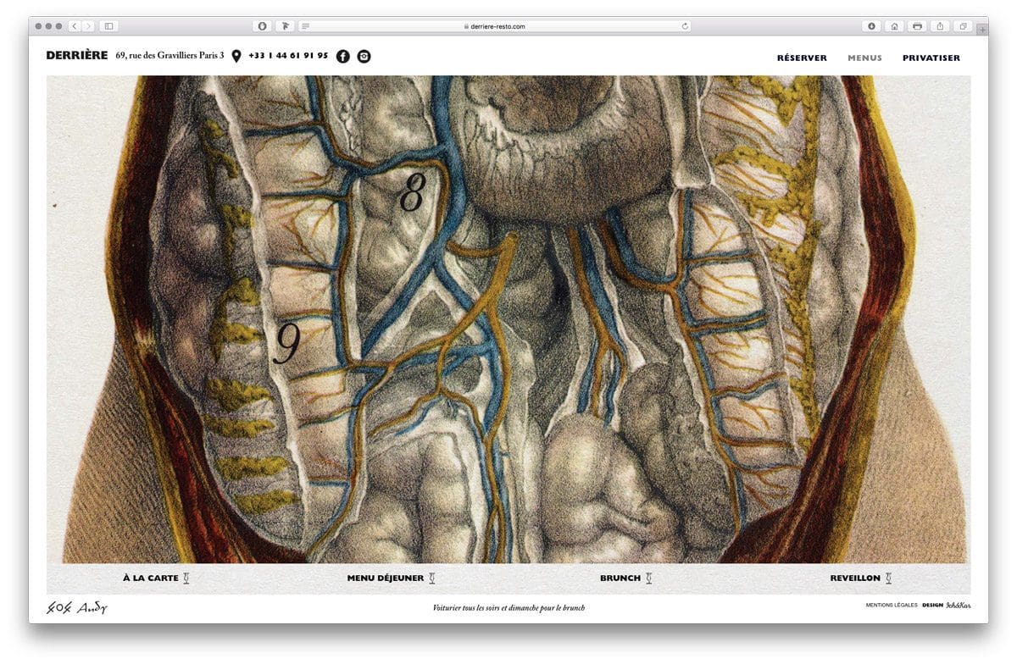Viewport: 1017px width, 664px height.
Task: Click the privacy shield extension icon
Action: [x=262, y=26]
